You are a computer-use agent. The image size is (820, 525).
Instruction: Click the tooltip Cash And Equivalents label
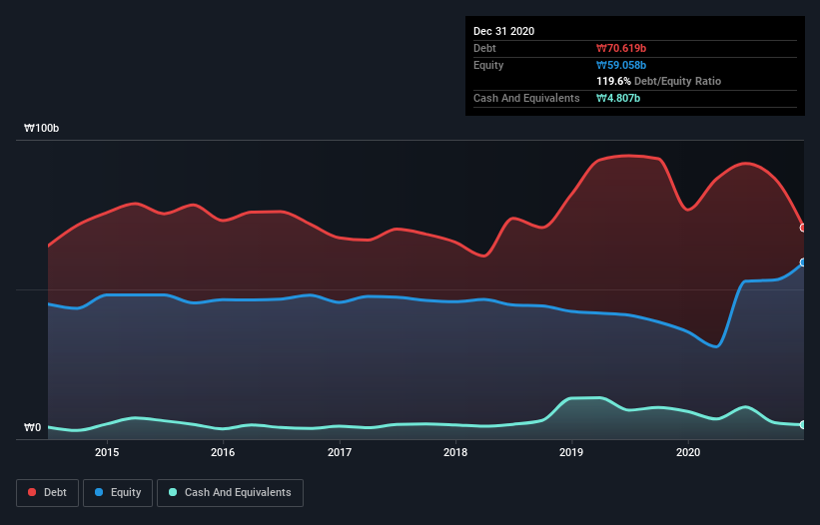pos(526,98)
